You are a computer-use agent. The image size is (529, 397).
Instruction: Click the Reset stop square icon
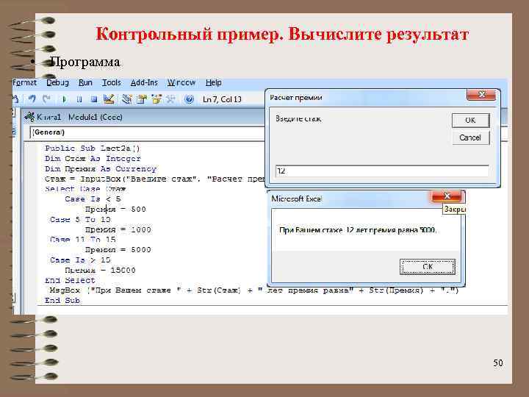pos(94,99)
